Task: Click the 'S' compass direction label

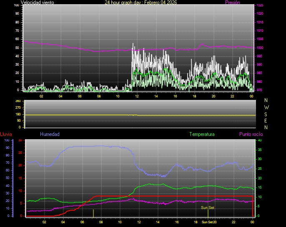Action: [266, 114]
